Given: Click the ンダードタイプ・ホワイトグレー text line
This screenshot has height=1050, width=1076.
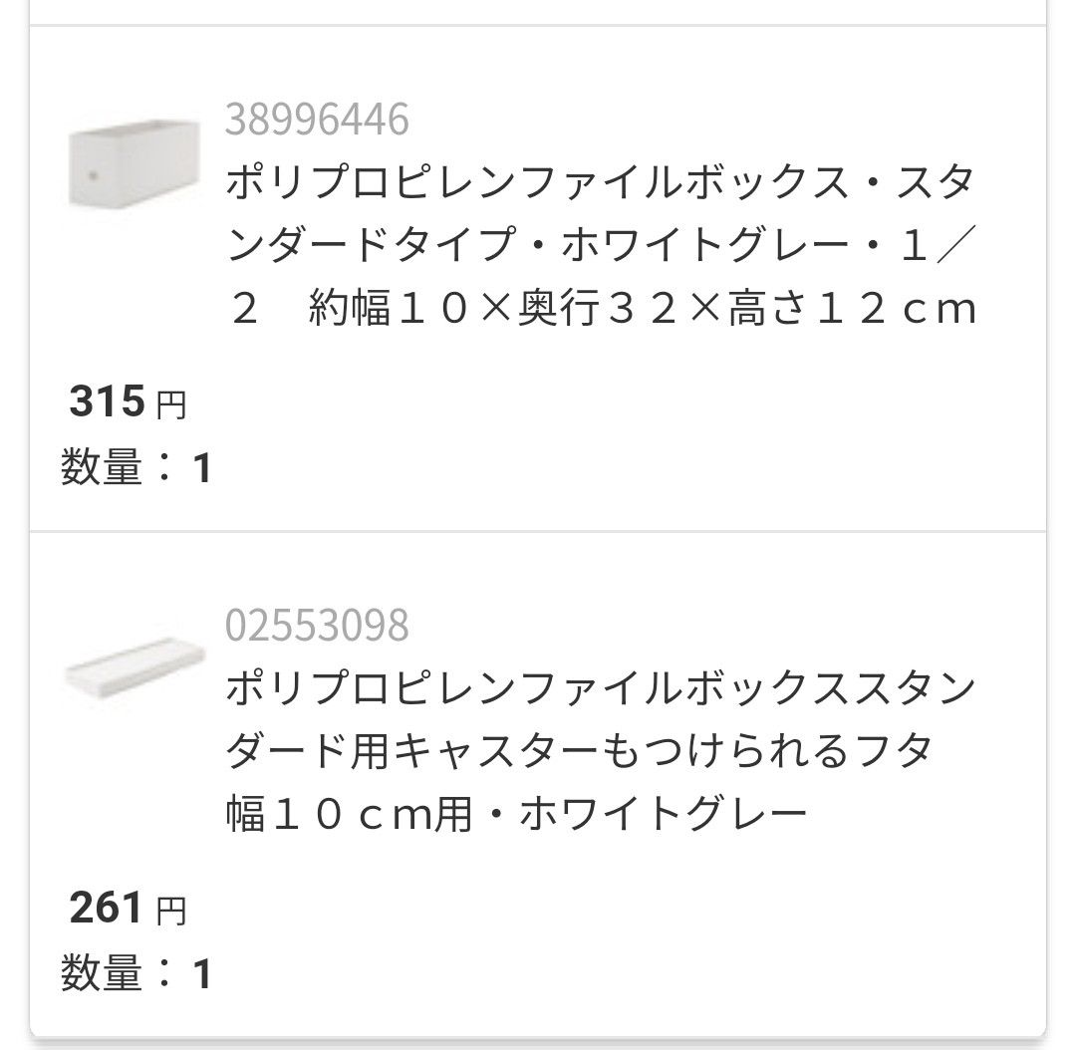Looking at the screenshot, I should coord(558,247).
